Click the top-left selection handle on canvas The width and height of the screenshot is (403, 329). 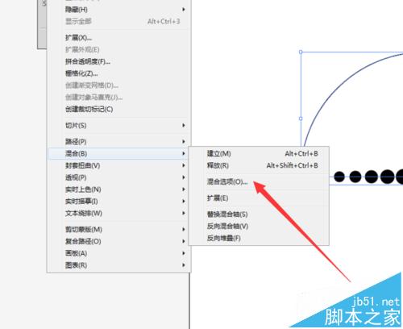pyautogui.click(x=301, y=52)
